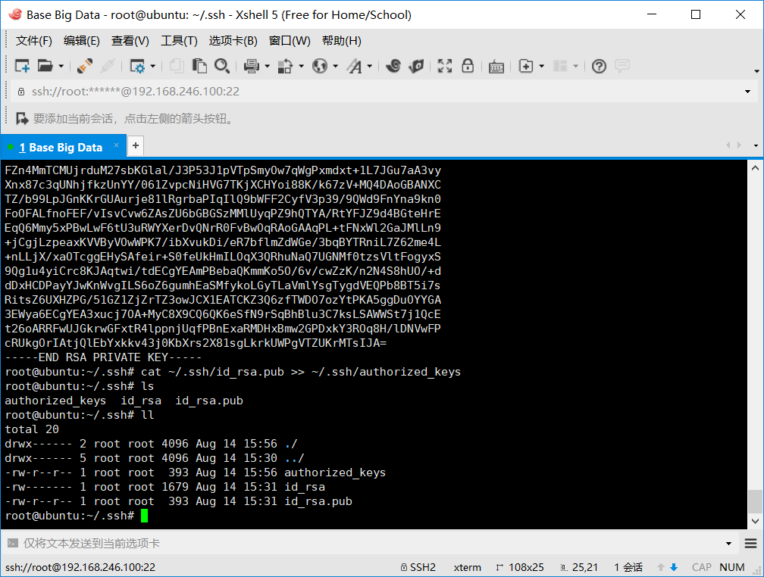The image size is (764, 577).
Task: Click the Lock screen padlock icon
Action: [x=468, y=66]
